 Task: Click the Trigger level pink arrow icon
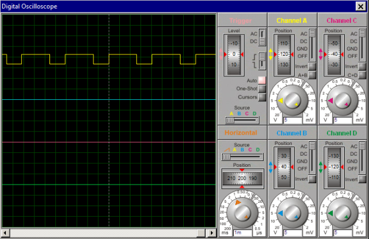[221, 54]
